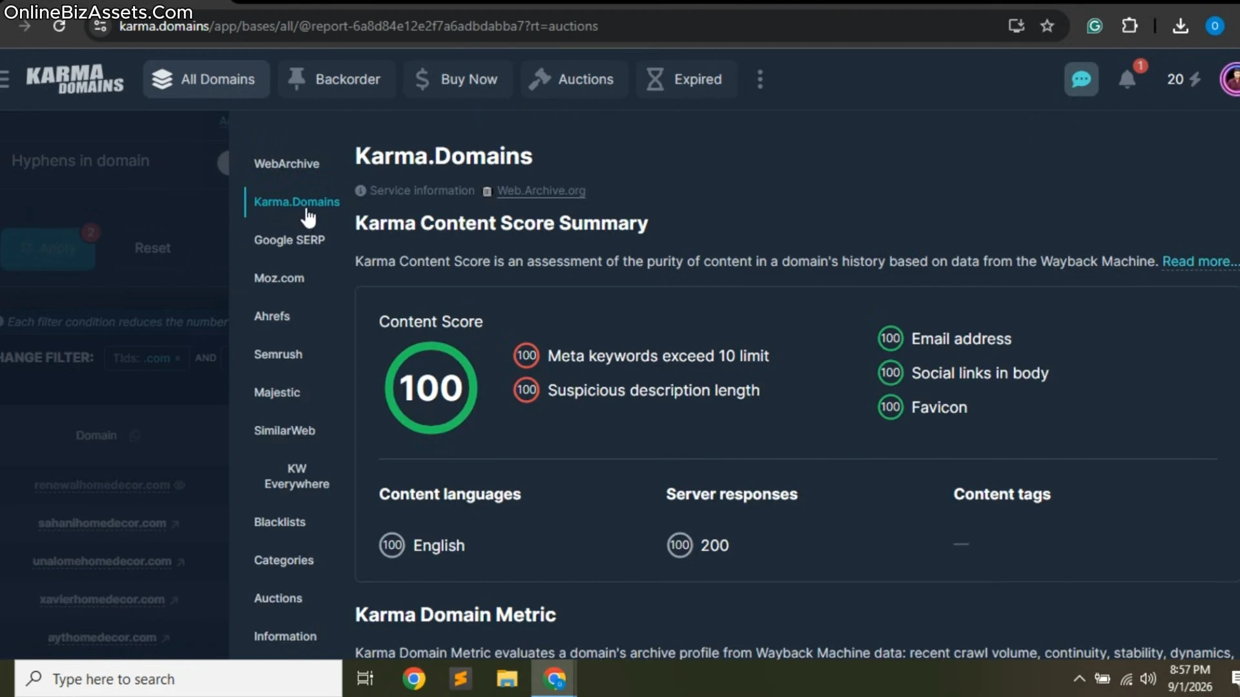Open the All Domains tab
Image resolution: width=1240 pixels, height=697 pixels.
click(x=206, y=79)
